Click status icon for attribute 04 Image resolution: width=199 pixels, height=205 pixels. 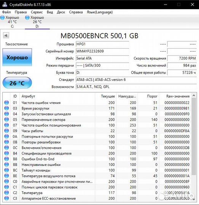click(6, 114)
